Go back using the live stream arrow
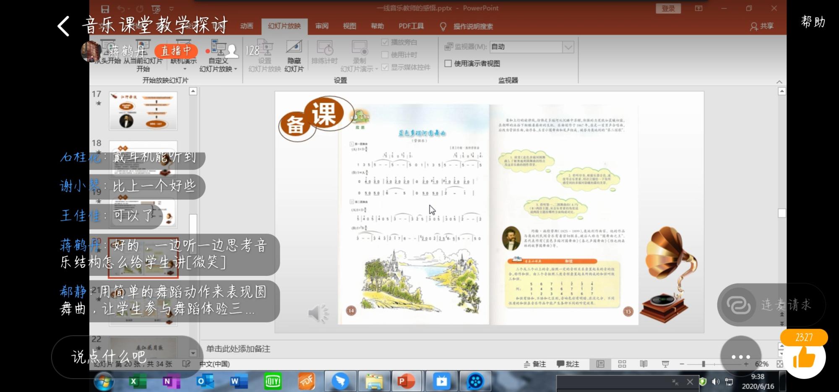Image resolution: width=839 pixels, height=392 pixels. (x=63, y=26)
